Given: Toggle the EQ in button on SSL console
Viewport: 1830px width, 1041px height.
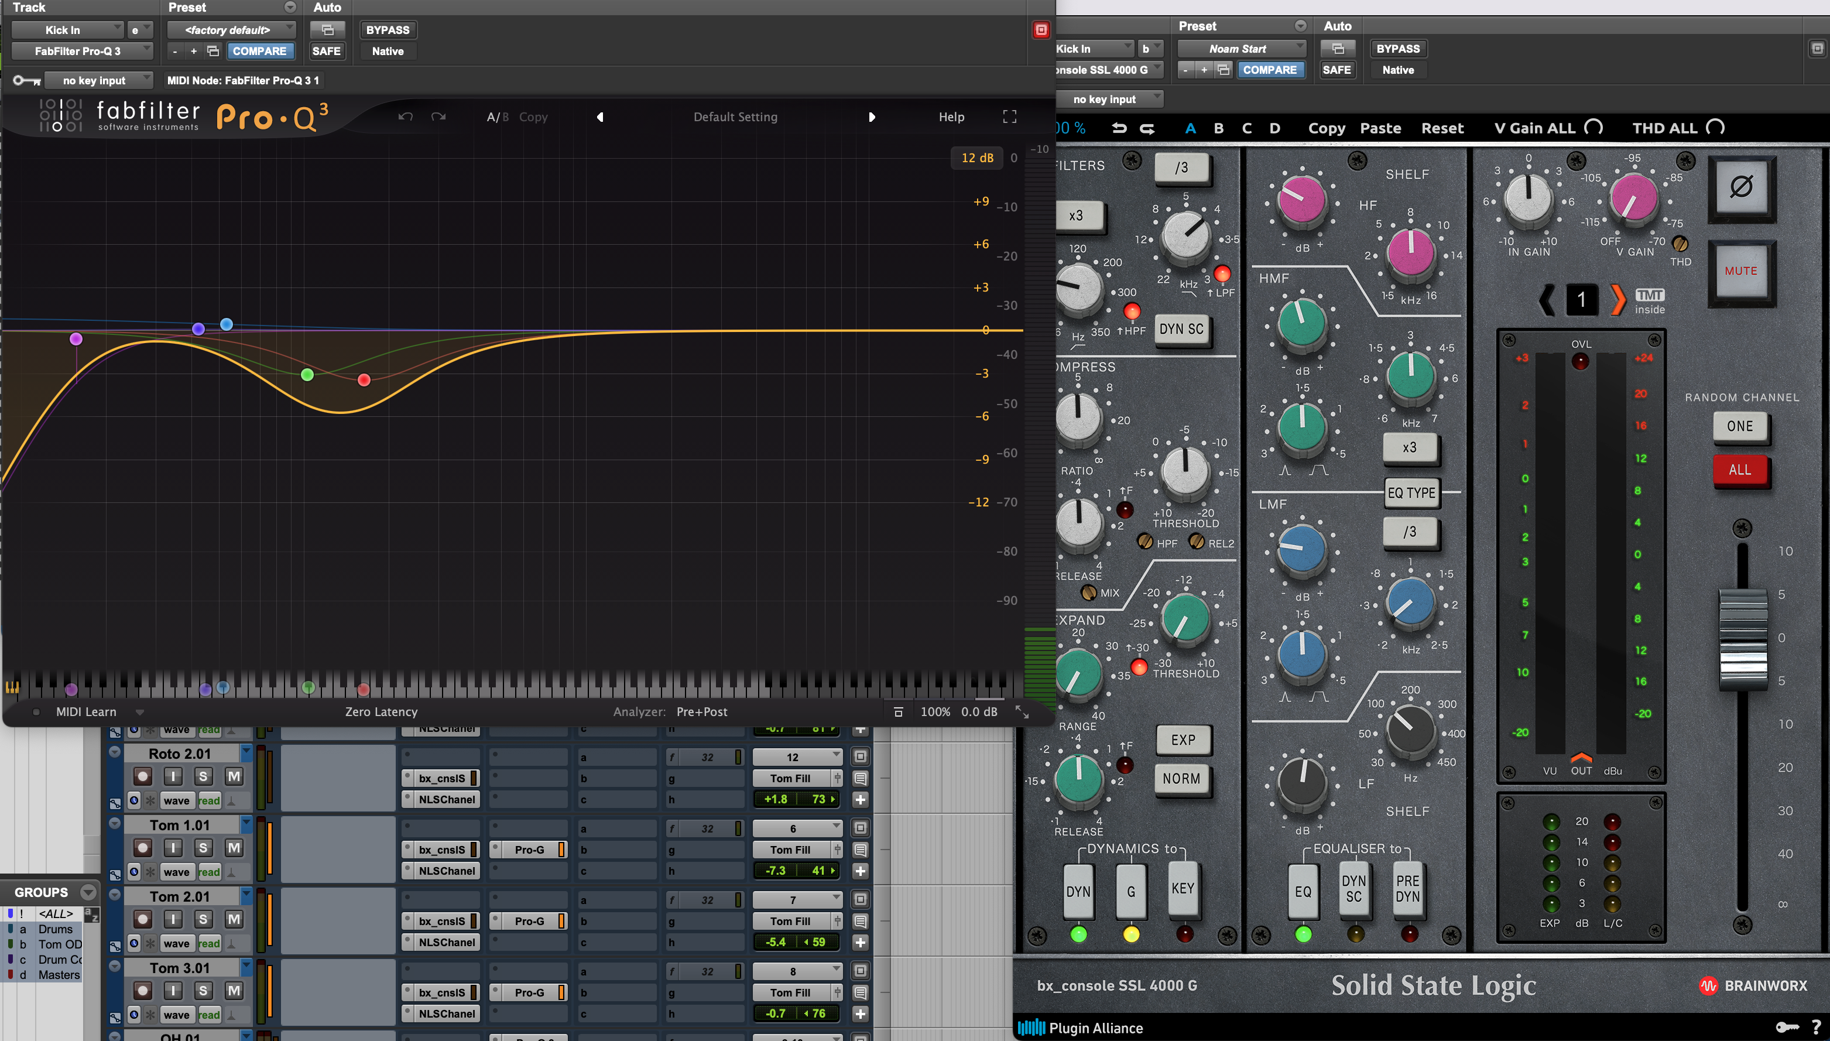Looking at the screenshot, I should (x=1303, y=891).
